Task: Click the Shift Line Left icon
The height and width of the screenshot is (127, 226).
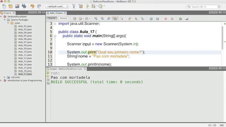Action: [x=151, y=19]
